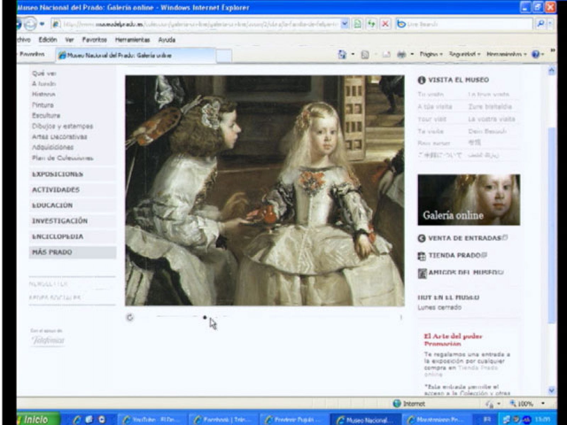Reset image view with circular arrow icon
This screenshot has height=425, width=567.
click(x=130, y=317)
